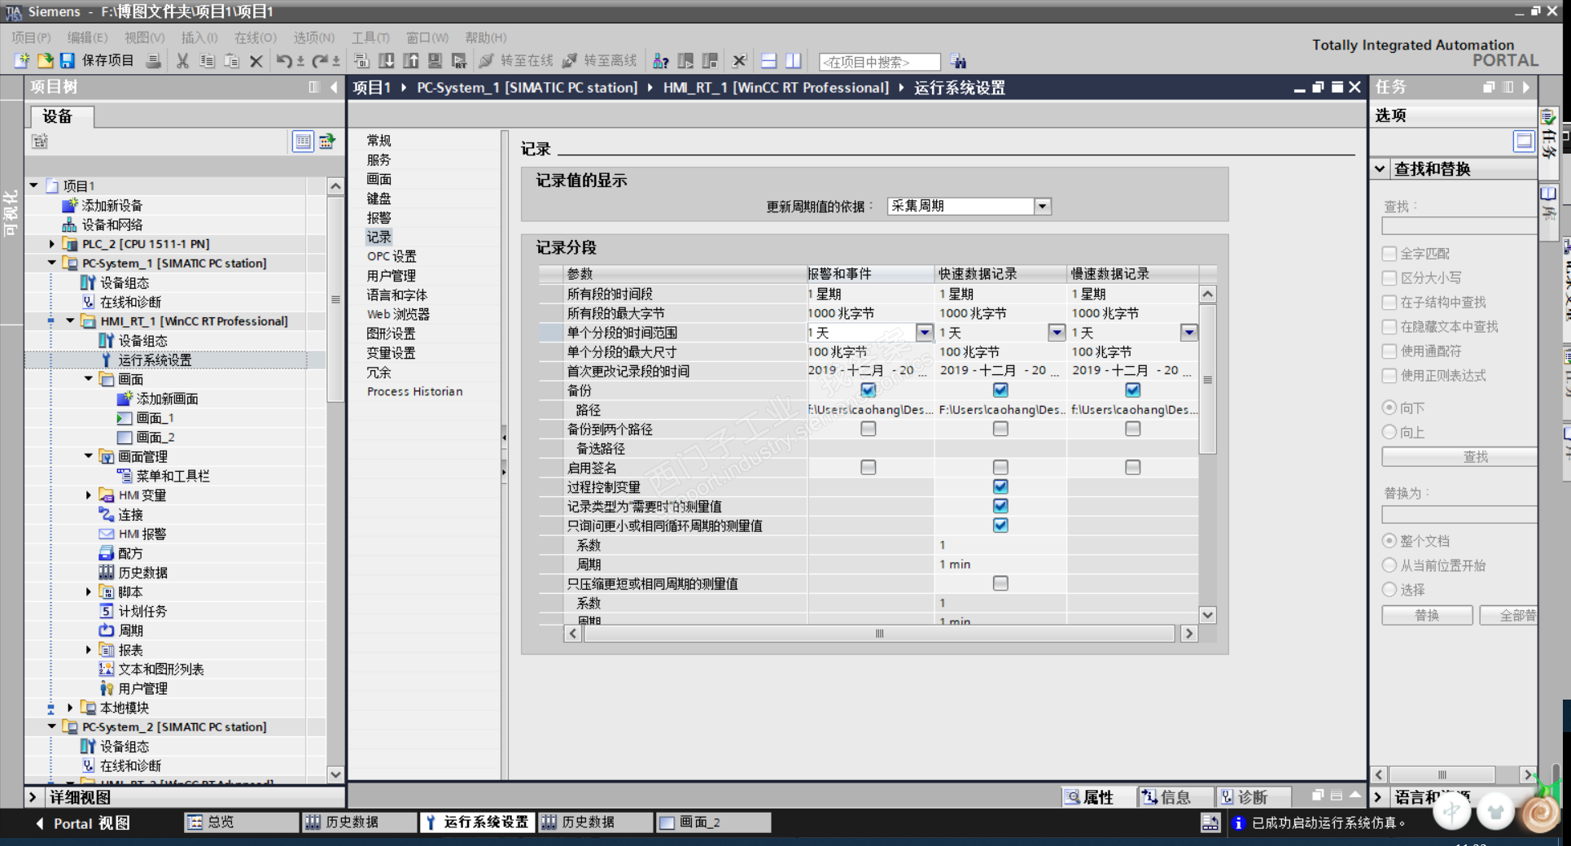Enable 备份到两个路径 for 报警和事件

869,429
